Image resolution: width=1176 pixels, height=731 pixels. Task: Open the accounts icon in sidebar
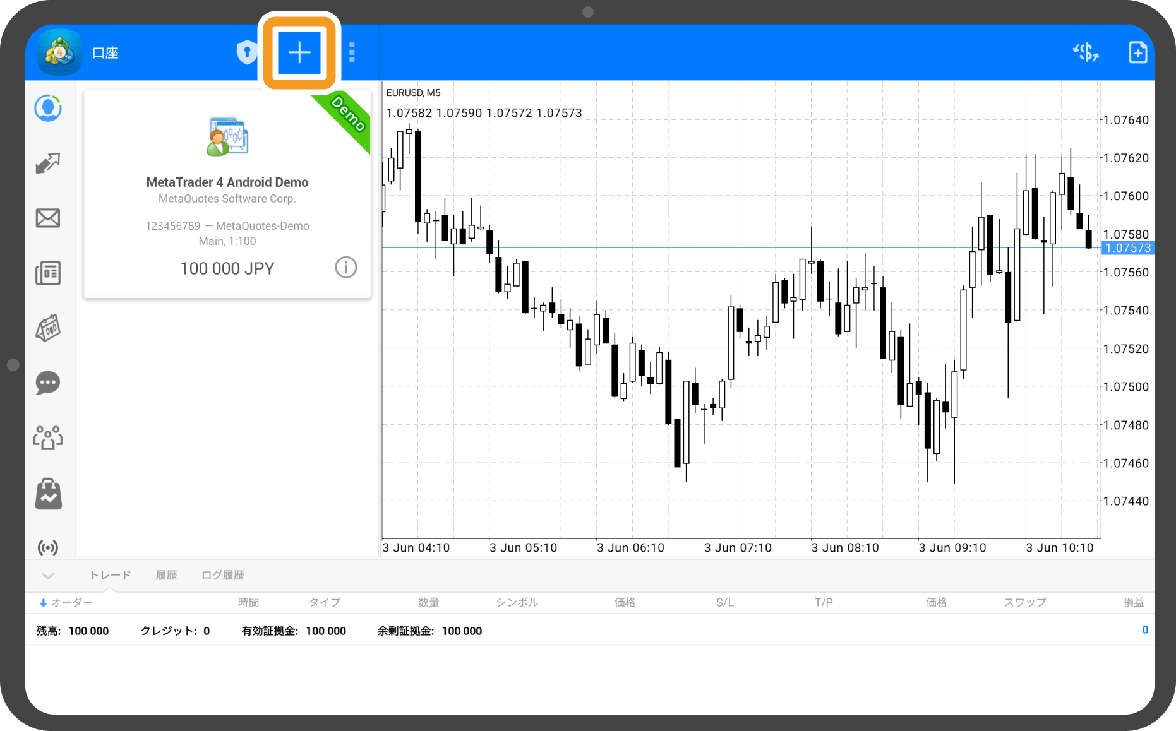pyautogui.click(x=48, y=109)
